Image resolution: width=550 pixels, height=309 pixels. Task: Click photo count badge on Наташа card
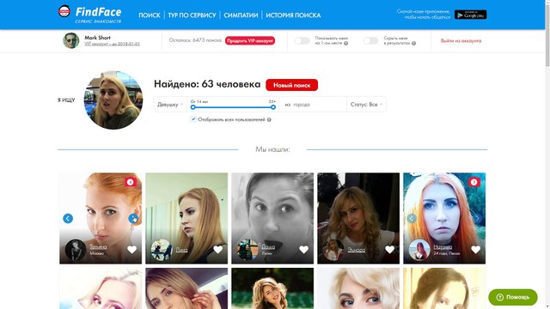click(474, 182)
